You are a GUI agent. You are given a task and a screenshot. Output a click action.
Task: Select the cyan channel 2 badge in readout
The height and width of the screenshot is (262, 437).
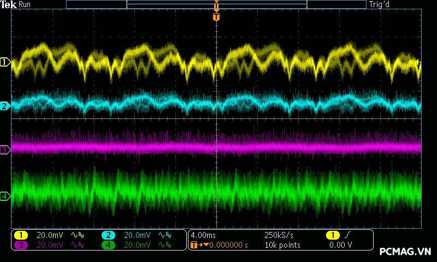(109, 235)
